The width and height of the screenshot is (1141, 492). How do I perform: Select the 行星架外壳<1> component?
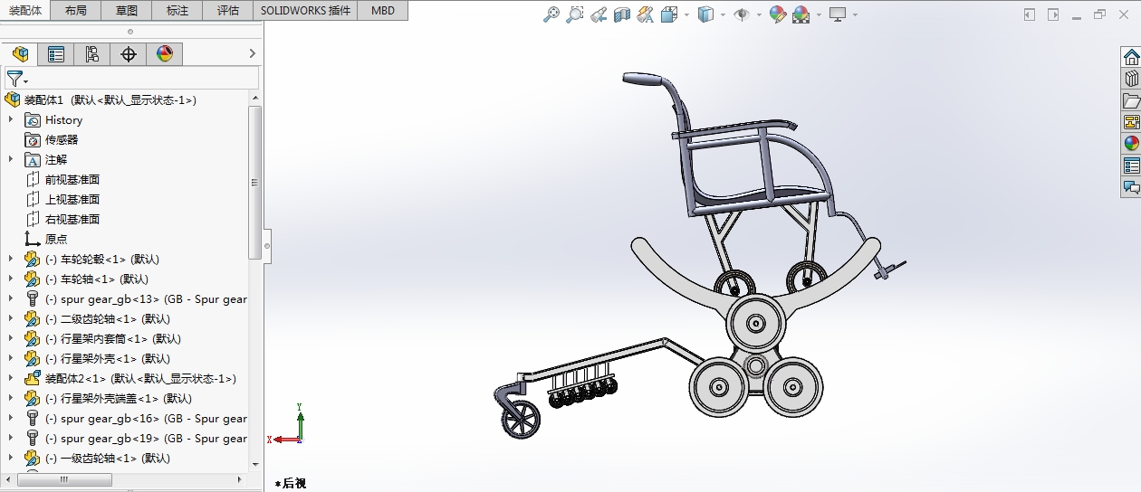[97, 359]
